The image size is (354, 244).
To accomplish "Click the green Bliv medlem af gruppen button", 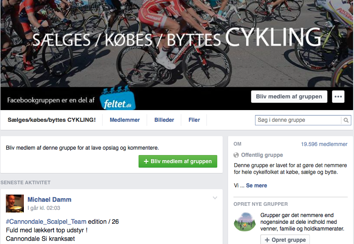I will coord(178,161).
